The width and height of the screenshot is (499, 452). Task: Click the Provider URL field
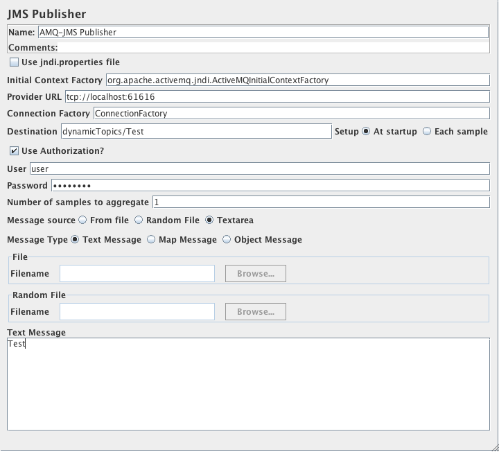point(277,96)
